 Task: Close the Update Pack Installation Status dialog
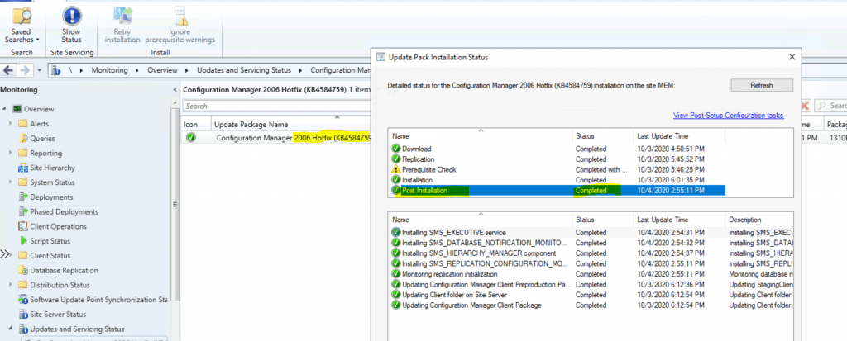click(792, 57)
